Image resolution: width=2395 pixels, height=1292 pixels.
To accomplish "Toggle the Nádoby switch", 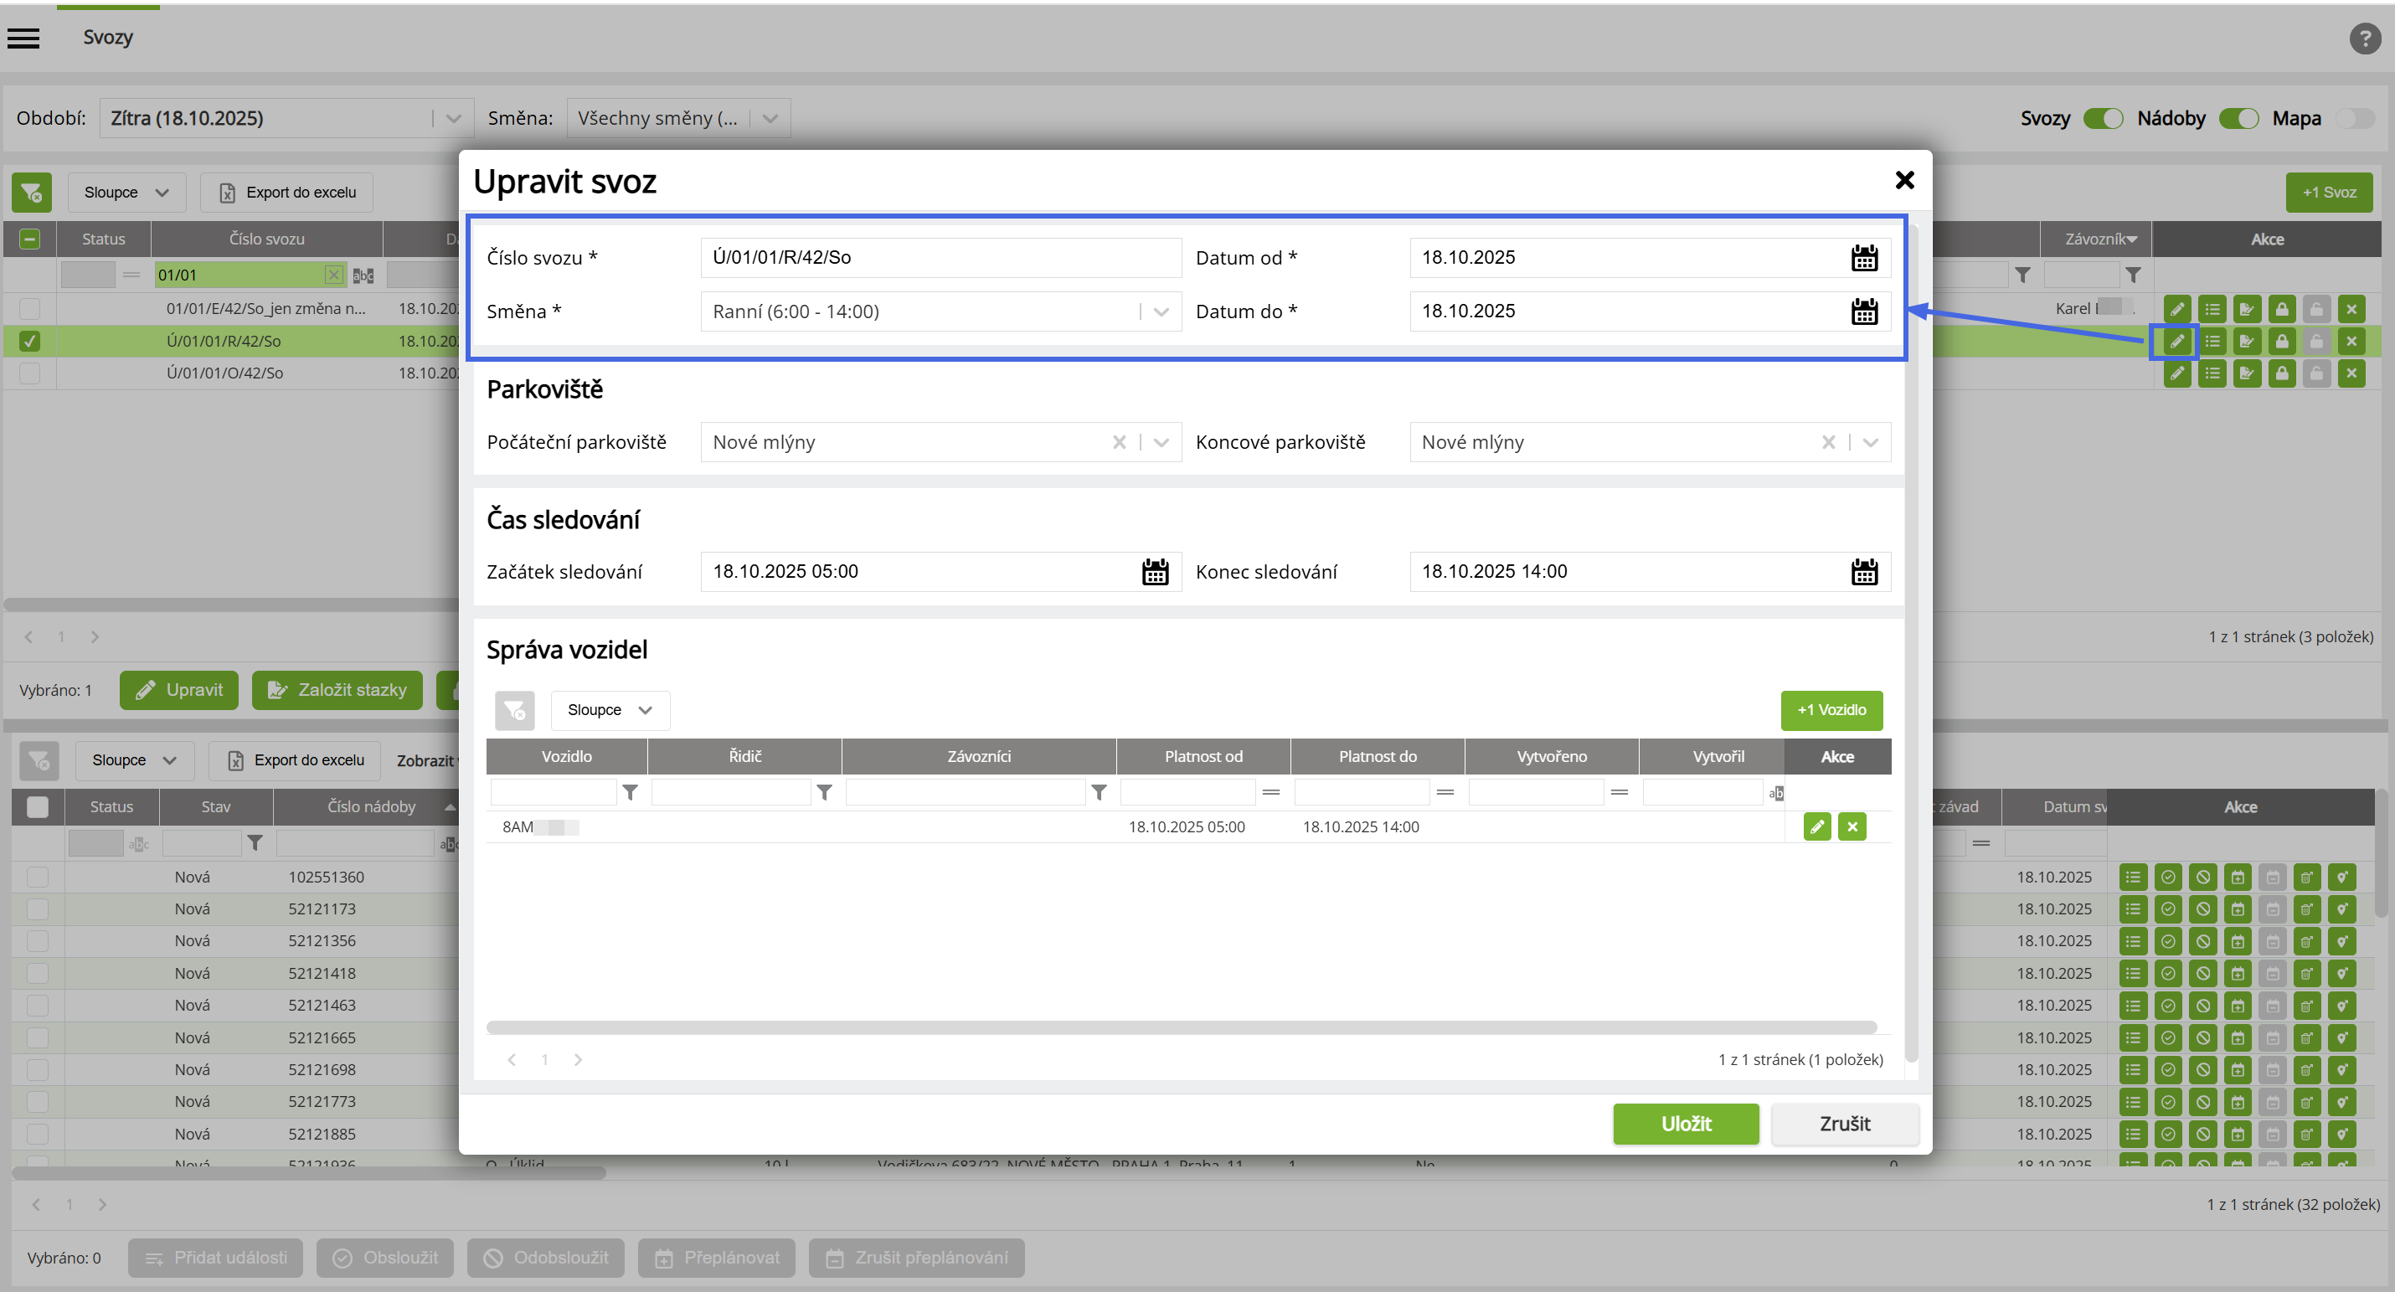I will [x=2238, y=118].
